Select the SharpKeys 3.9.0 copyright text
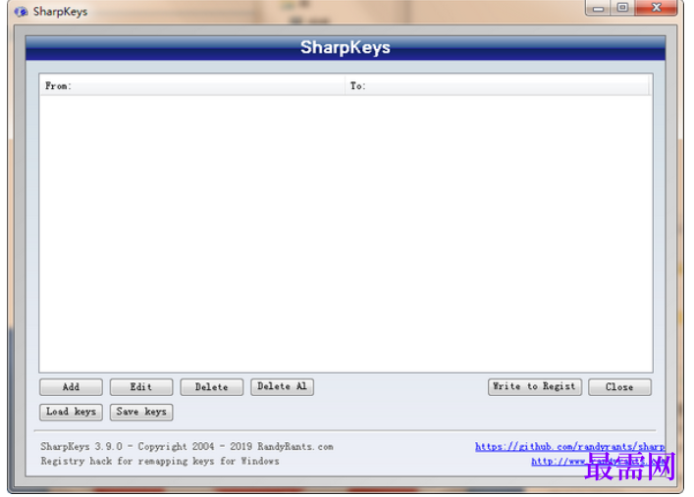 pyautogui.click(x=187, y=447)
